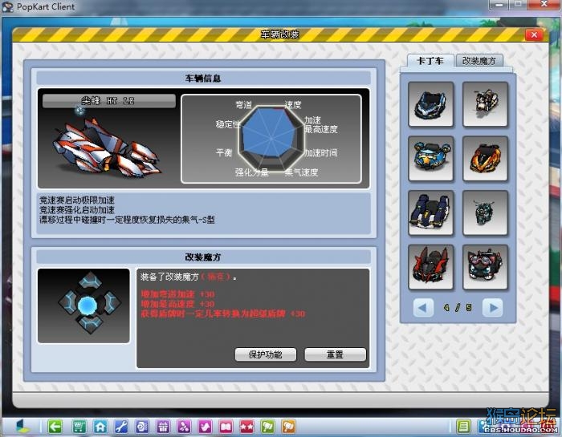
Task: Click the pink bird icon
Action: [205, 427]
